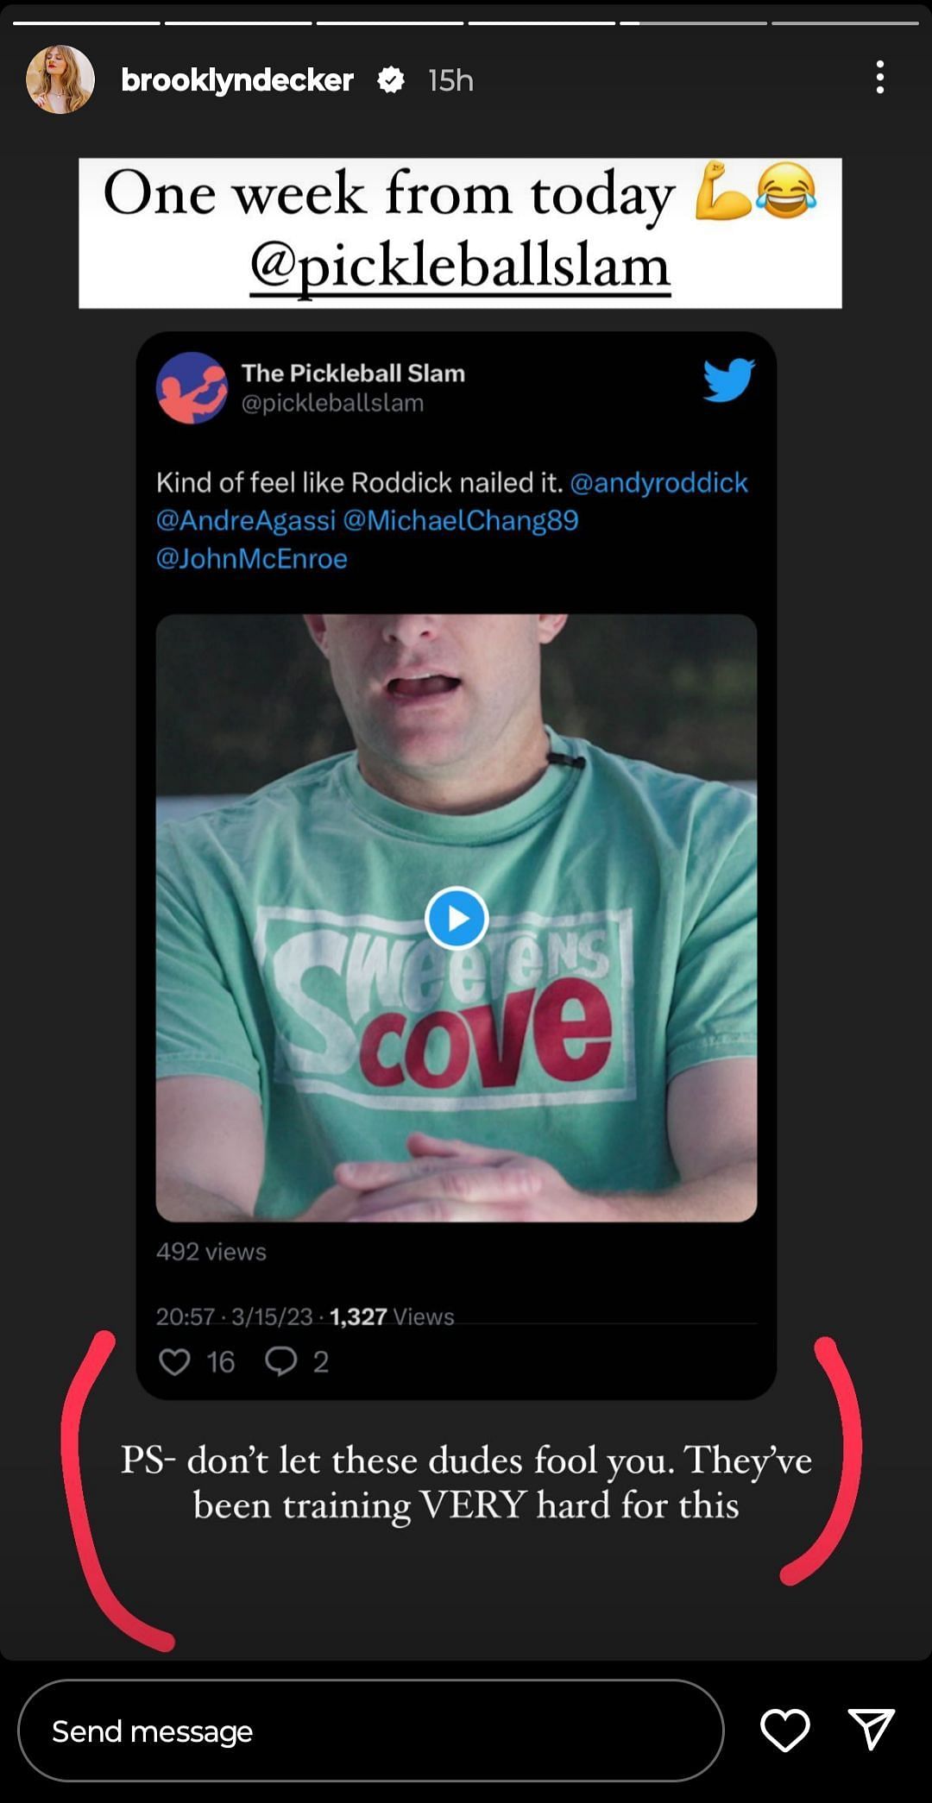Viewport: 932px width, 1803px height.
Task: Play the Roddick video
Action: 457,918
